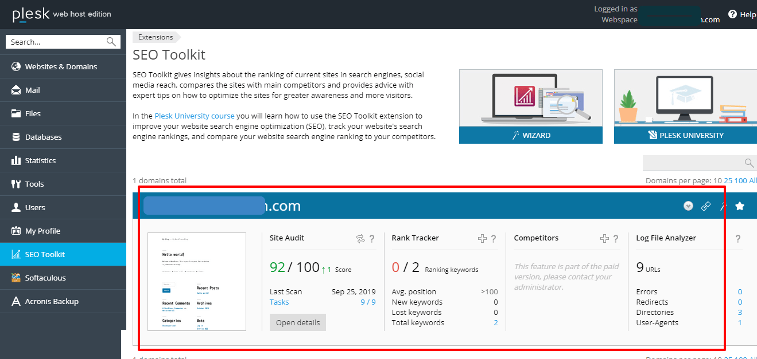Show All domains per page at top

click(753, 180)
